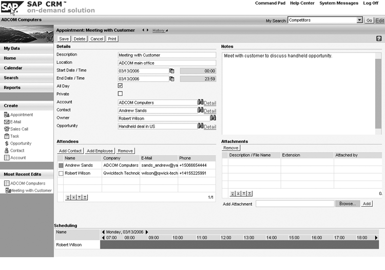Screen dimensions: 385x270
Task: Create new E-Mail from sidebar
Action: pos(15,122)
